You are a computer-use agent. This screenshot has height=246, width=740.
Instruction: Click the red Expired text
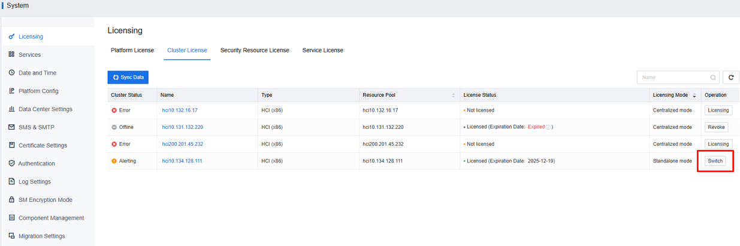pos(536,127)
